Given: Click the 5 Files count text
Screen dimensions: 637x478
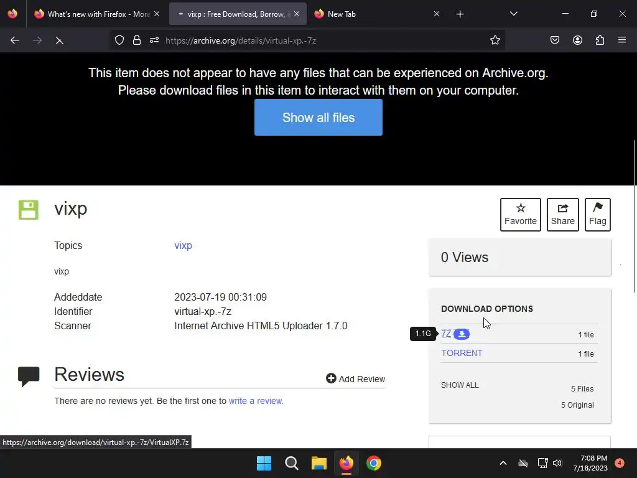Looking at the screenshot, I should (582, 388).
